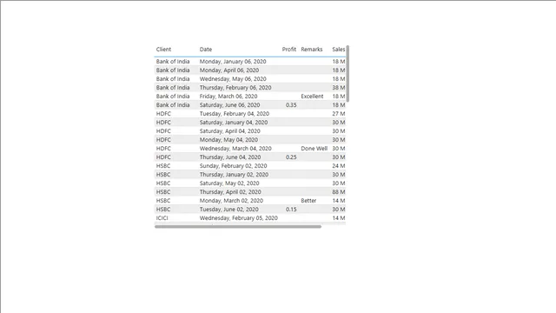The height and width of the screenshot is (313, 556).
Task: Click the 24 M sales value
Action: point(339,166)
